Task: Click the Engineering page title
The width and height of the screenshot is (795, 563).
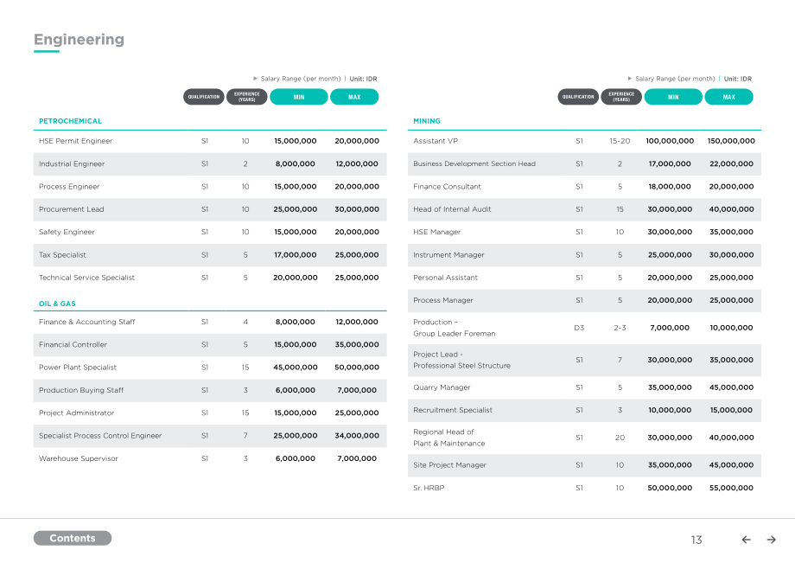Action: click(x=79, y=40)
